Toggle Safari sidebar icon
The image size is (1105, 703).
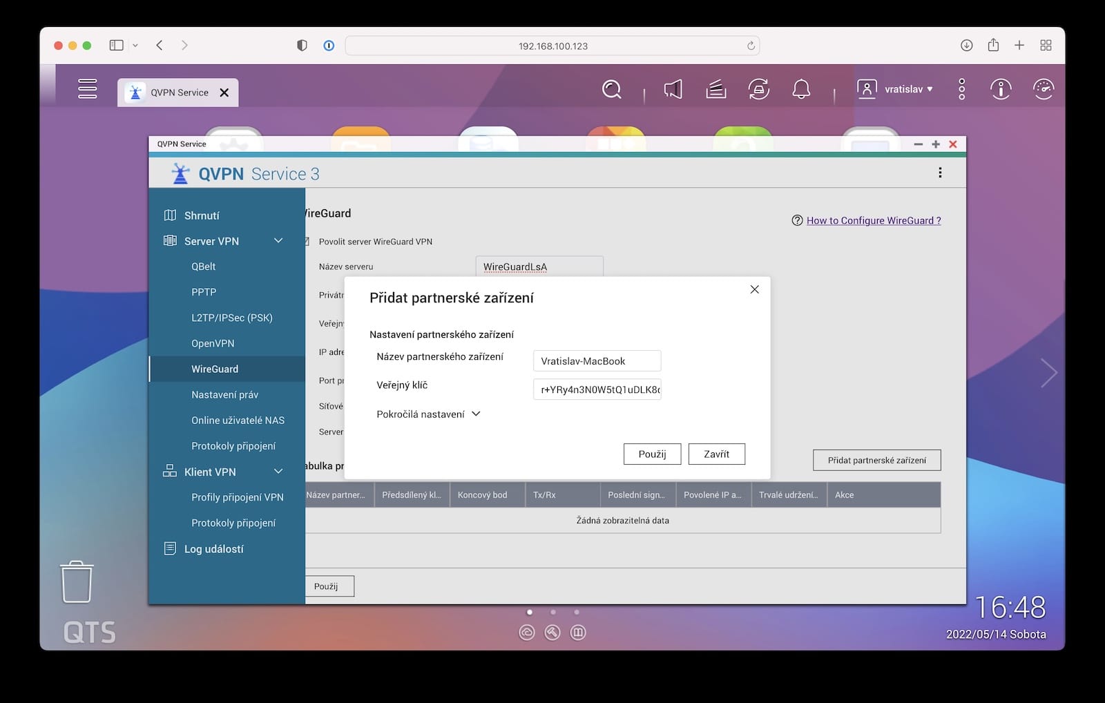pyautogui.click(x=116, y=46)
